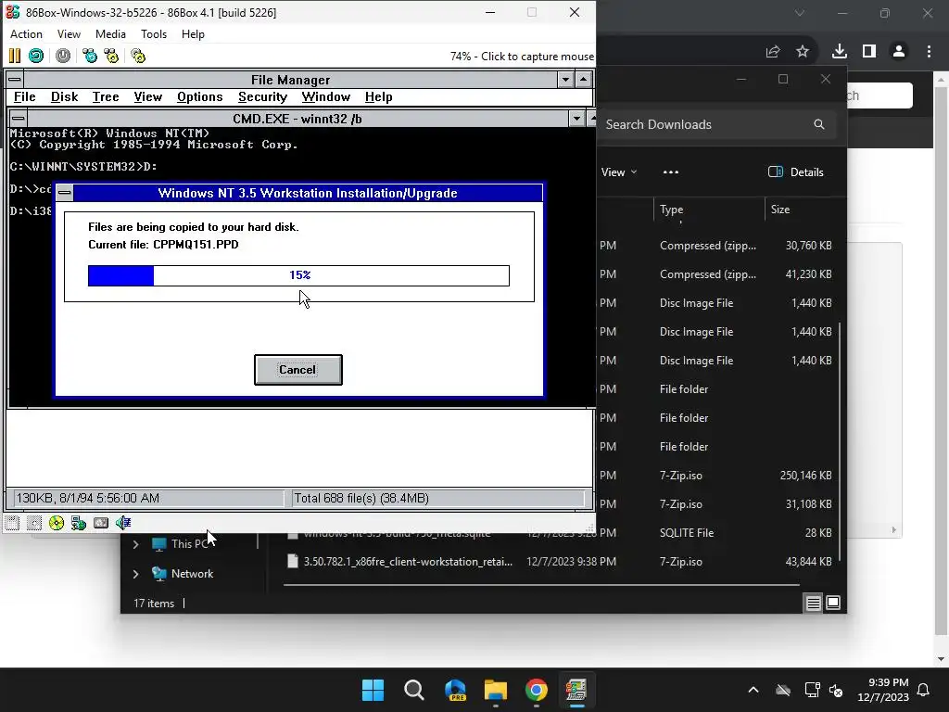
Task: Click Search Downloads field
Action: (x=716, y=125)
